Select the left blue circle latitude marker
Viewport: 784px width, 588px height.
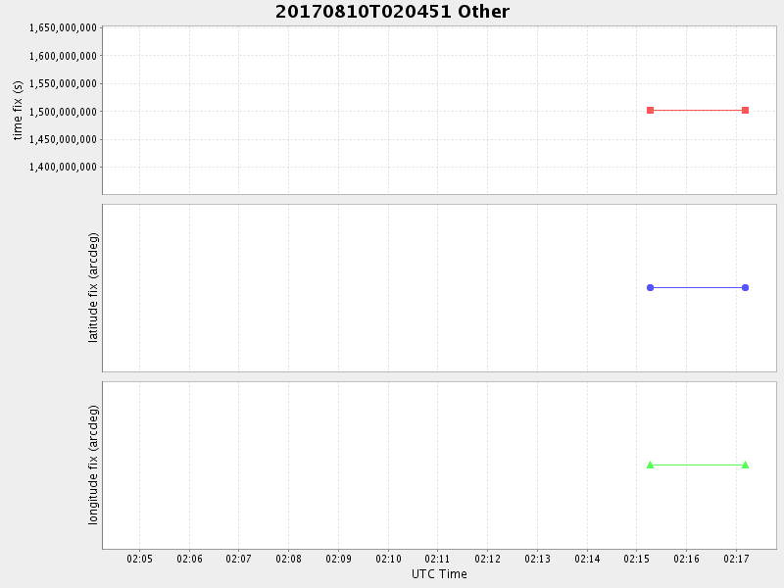[x=650, y=287]
